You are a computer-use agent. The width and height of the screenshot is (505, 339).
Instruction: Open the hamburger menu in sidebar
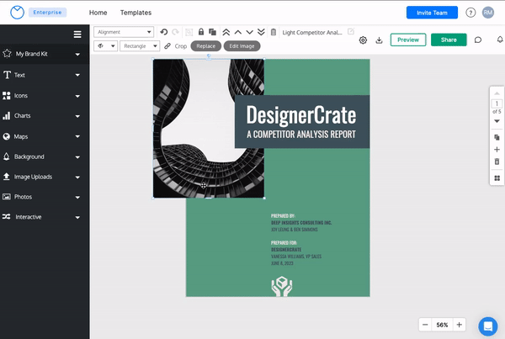click(77, 34)
